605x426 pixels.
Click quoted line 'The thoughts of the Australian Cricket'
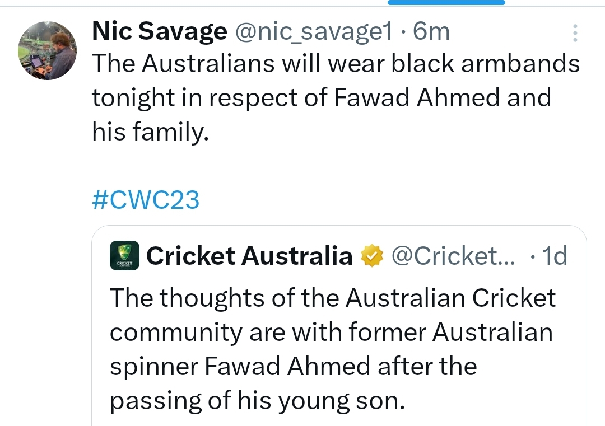coord(333,298)
